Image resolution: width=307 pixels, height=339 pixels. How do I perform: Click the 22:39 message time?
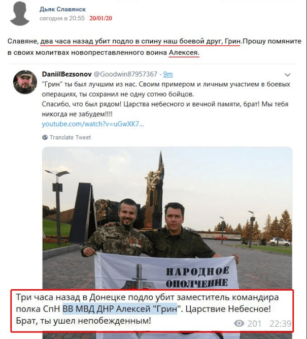point(280,324)
